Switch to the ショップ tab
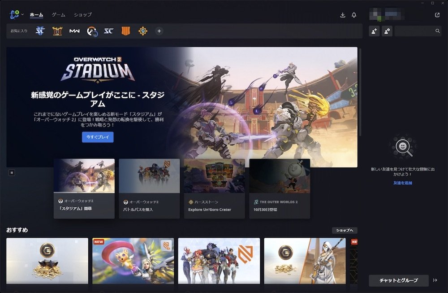 [x=83, y=15]
